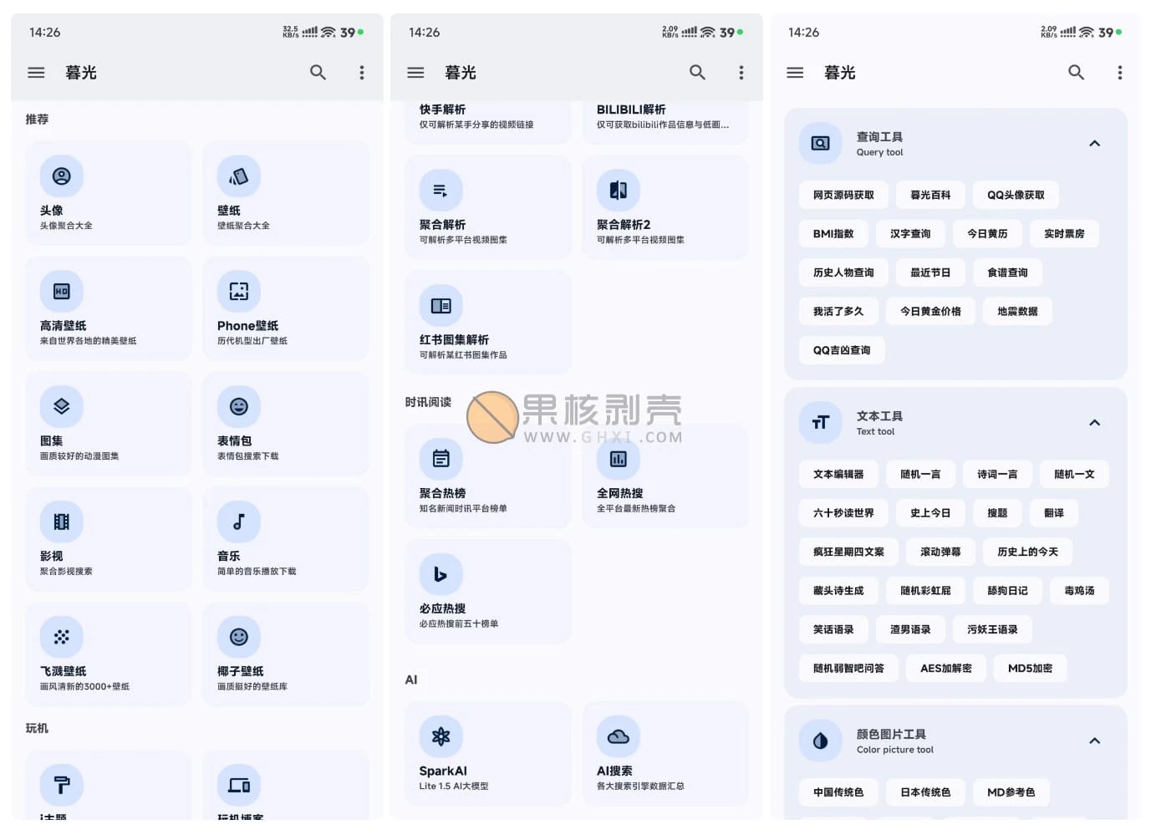
Task: Tap the 中国传统色 chip
Action: 838,792
